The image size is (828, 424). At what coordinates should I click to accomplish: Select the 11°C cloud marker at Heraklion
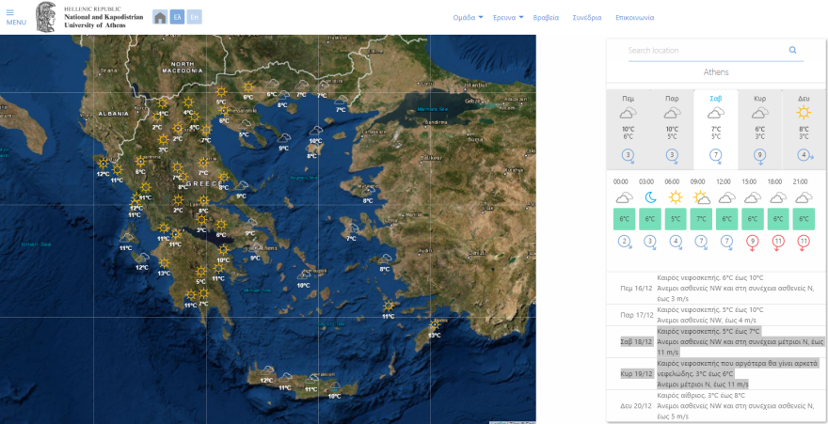click(x=311, y=379)
